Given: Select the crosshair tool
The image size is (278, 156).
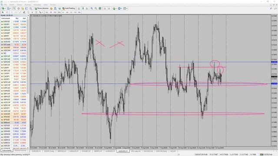Looking at the screenshot, I should coord(7,12).
